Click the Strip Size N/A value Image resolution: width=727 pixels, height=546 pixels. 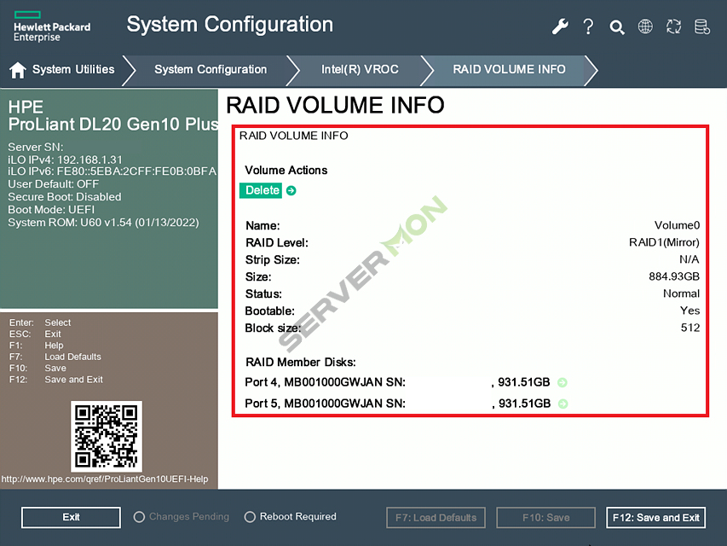tap(689, 259)
